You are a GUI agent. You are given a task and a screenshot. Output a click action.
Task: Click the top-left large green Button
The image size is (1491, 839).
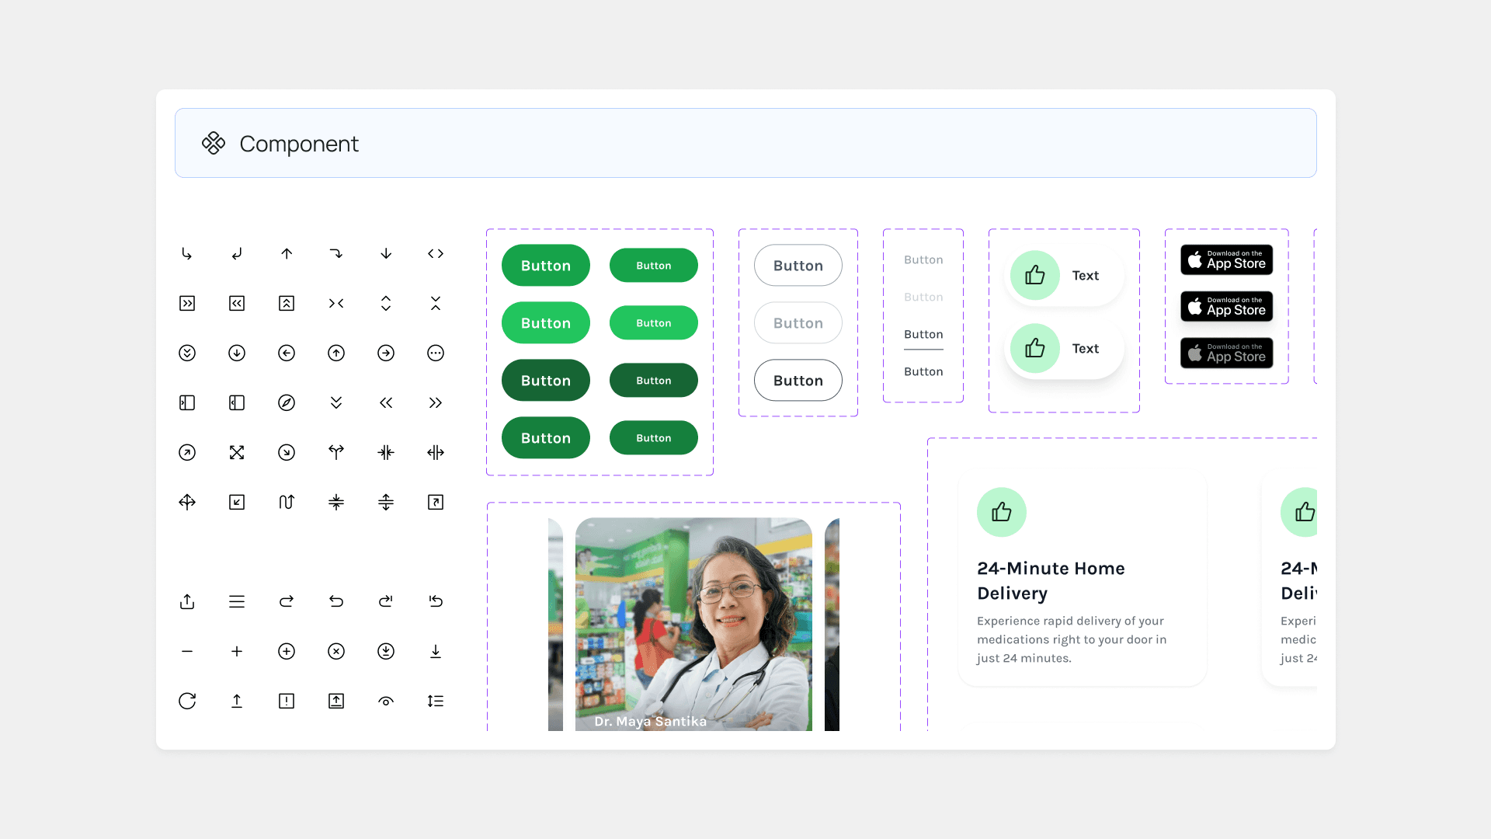point(546,266)
